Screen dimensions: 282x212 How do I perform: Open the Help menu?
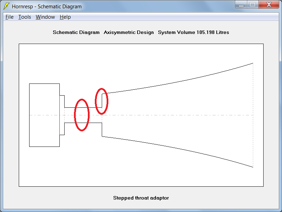pyautogui.click(x=65, y=17)
